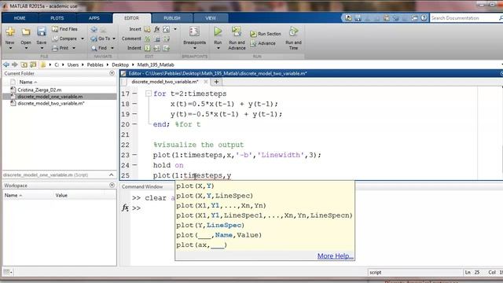Screen dimensions: 503x283
Task: Click the Go To button
Action: pos(101,39)
